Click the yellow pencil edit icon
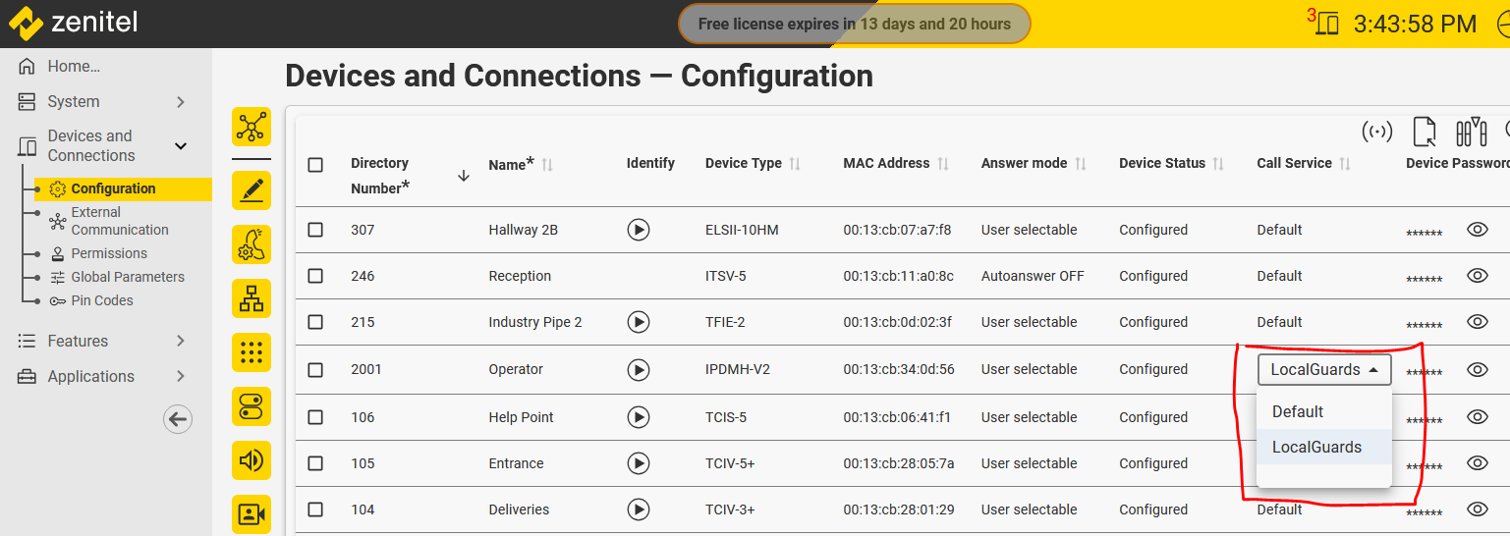The height and width of the screenshot is (536, 1510). 252,190
